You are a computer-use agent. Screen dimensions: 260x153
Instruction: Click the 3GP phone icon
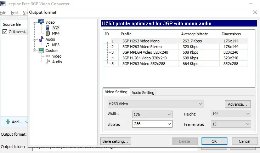[x=47, y=28]
